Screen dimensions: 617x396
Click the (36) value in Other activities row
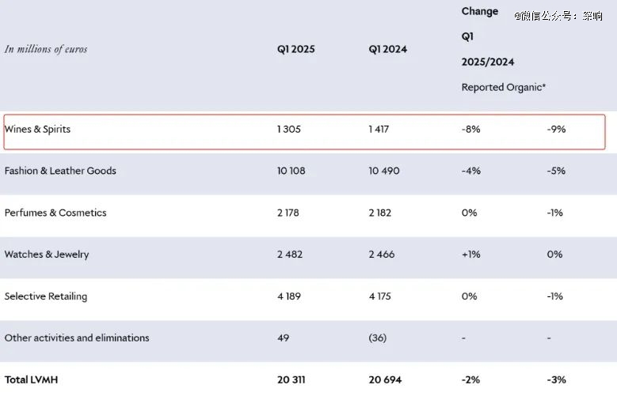coord(377,338)
